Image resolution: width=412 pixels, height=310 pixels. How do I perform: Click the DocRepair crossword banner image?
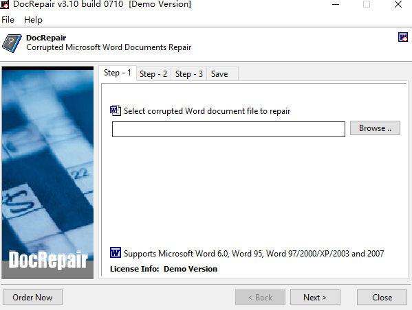point(47,173)
